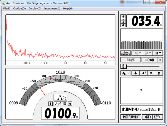Screen dimensions: 167x126
Task: Lower the A:440 reference pitch with down arrow
Action: pos(50,104)
